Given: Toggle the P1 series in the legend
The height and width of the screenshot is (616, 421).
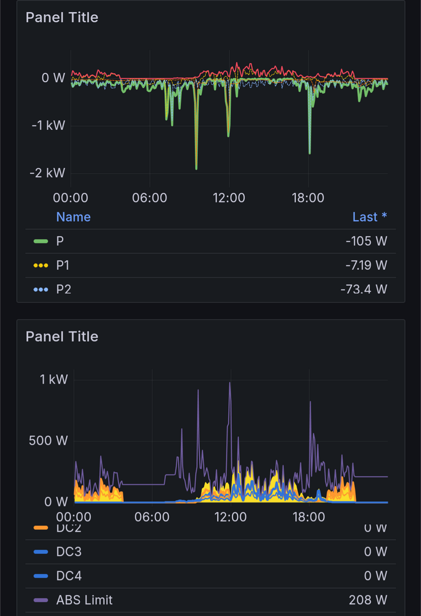Looking at the screenshot, I should pyautogui.click(x=63, y=265).
